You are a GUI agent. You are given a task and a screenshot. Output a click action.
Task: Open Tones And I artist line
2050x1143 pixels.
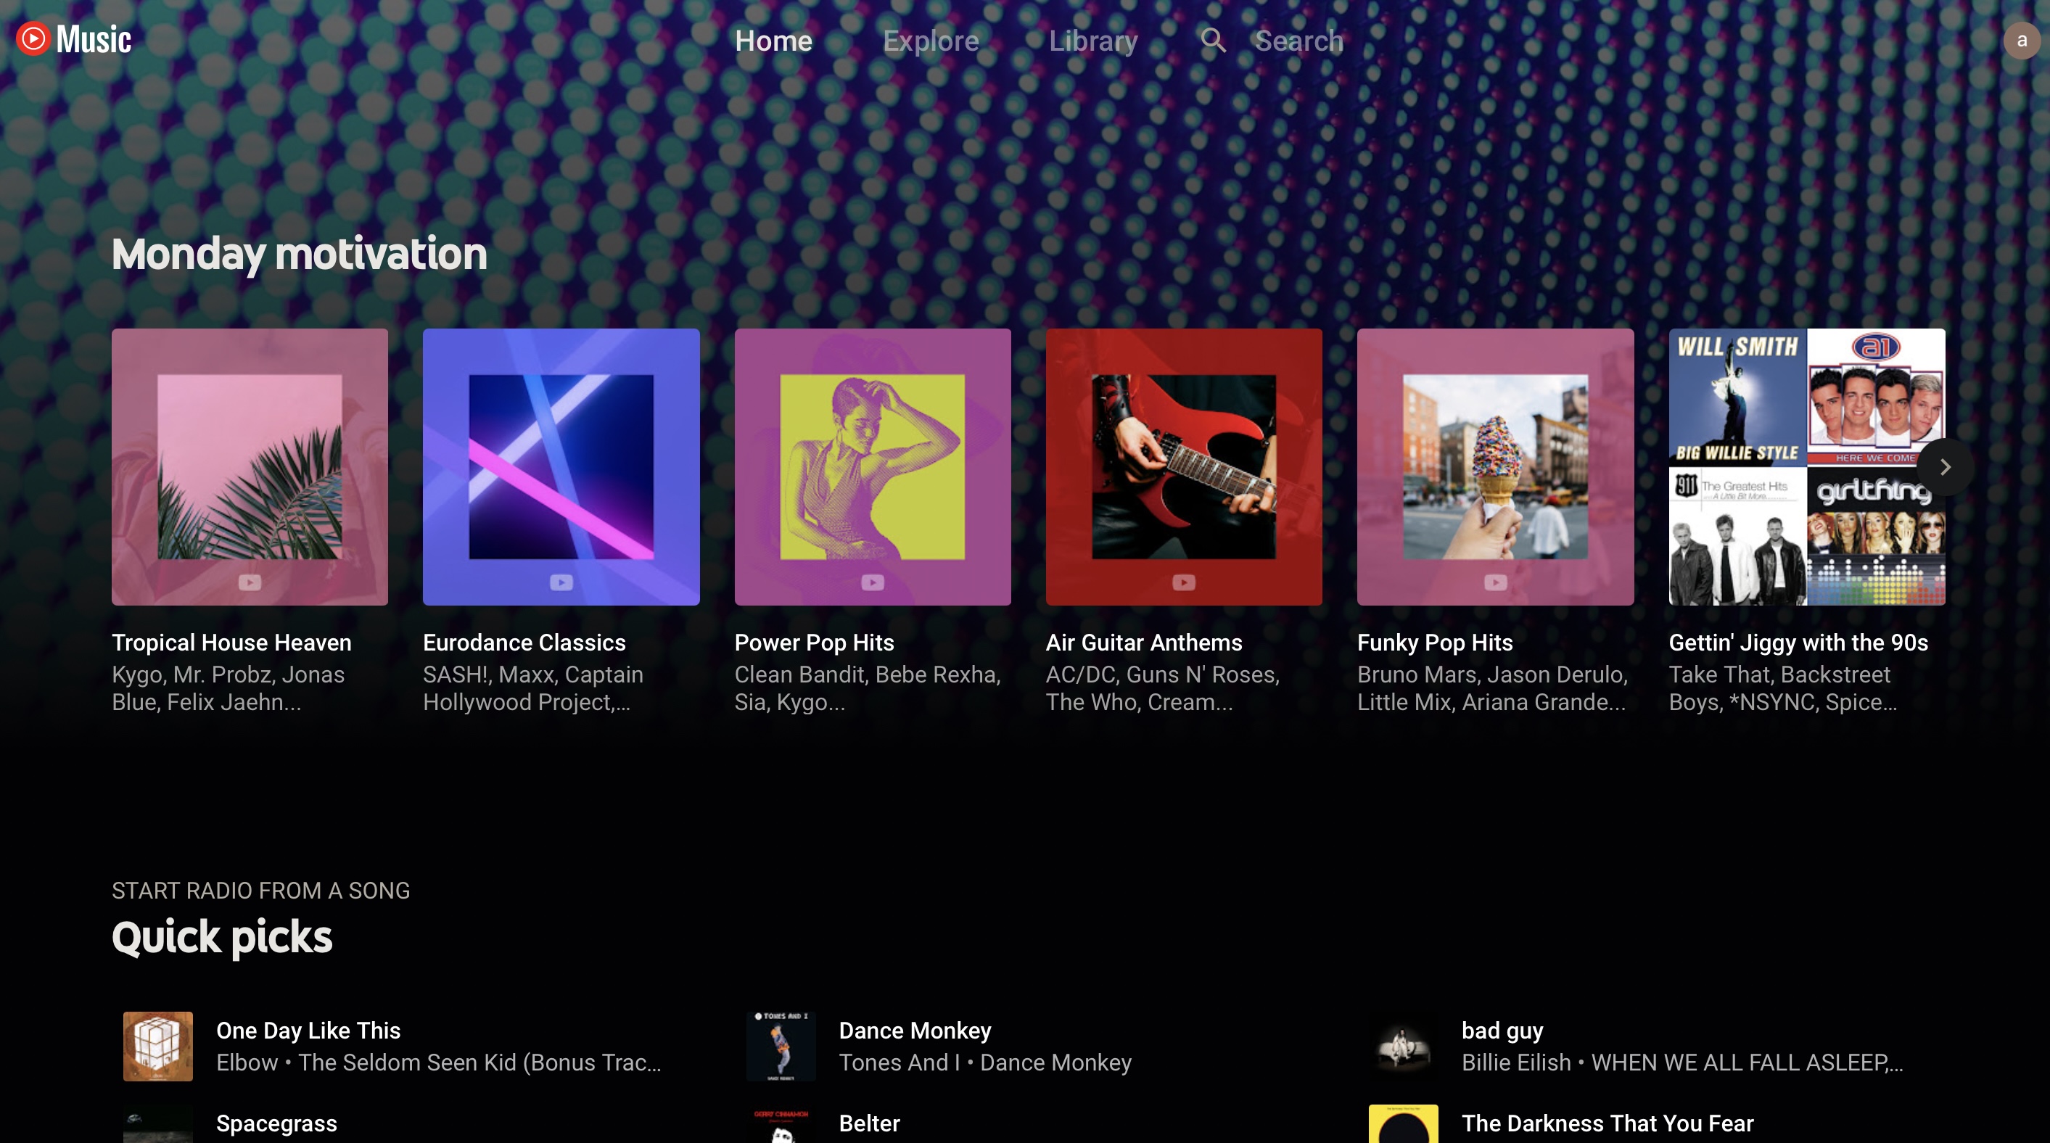[985, 1062]
